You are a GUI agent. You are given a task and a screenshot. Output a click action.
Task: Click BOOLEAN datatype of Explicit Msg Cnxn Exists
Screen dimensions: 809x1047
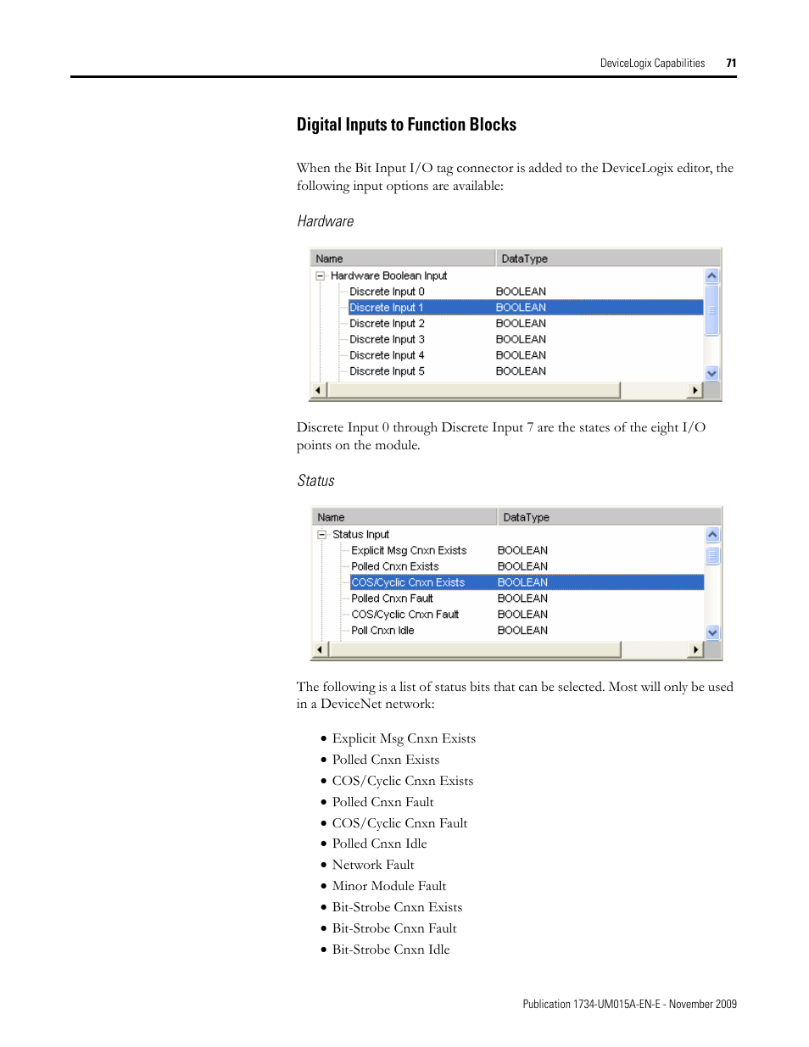click(522, 550)
